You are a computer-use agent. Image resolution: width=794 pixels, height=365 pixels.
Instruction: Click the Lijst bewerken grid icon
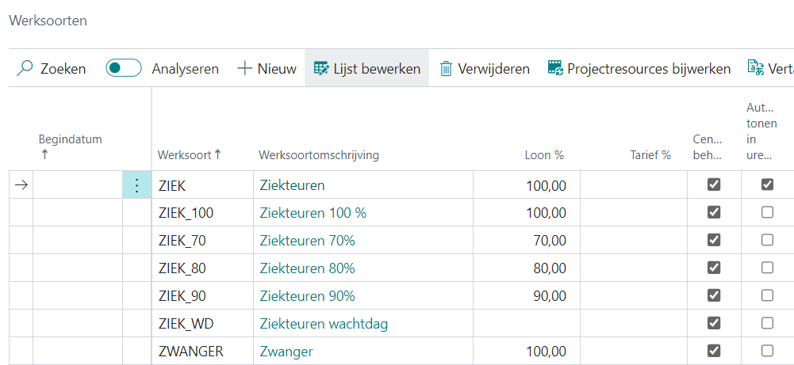(321, 69)
